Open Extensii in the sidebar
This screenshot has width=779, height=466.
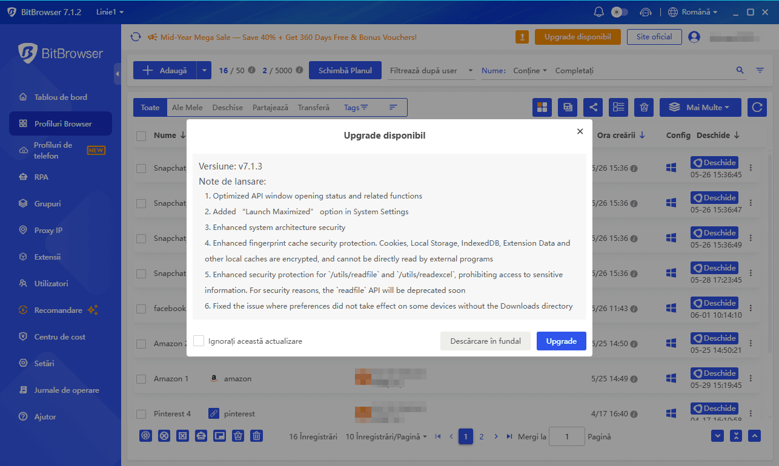click(61, 257)
